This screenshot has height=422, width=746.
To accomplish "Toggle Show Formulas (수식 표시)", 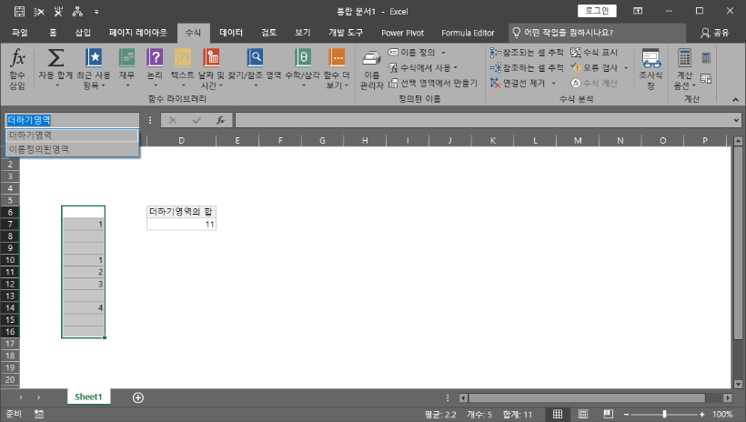I will click(594, 53).
